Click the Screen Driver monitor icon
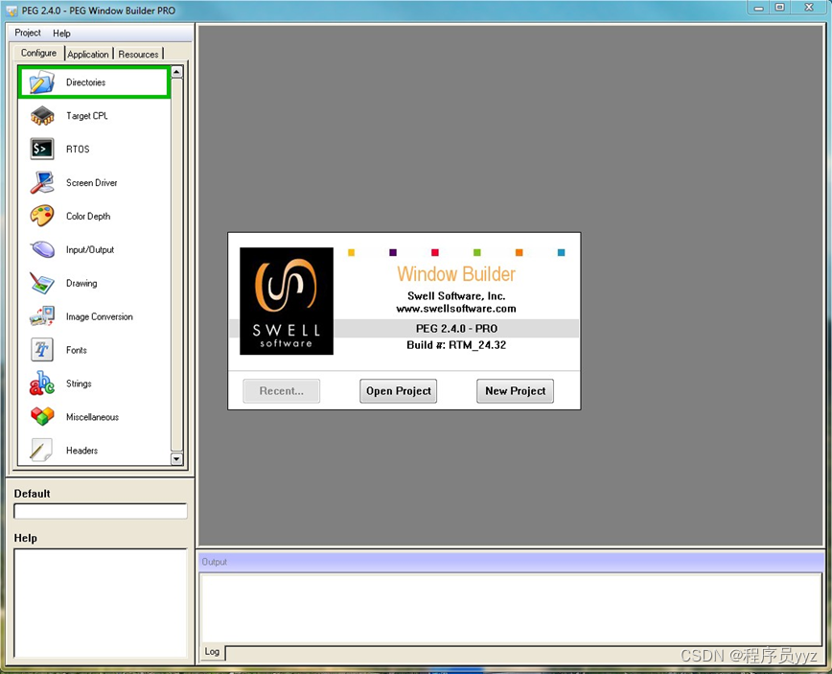The height and width of the screenshot is (674, 832). coord(42,182)
